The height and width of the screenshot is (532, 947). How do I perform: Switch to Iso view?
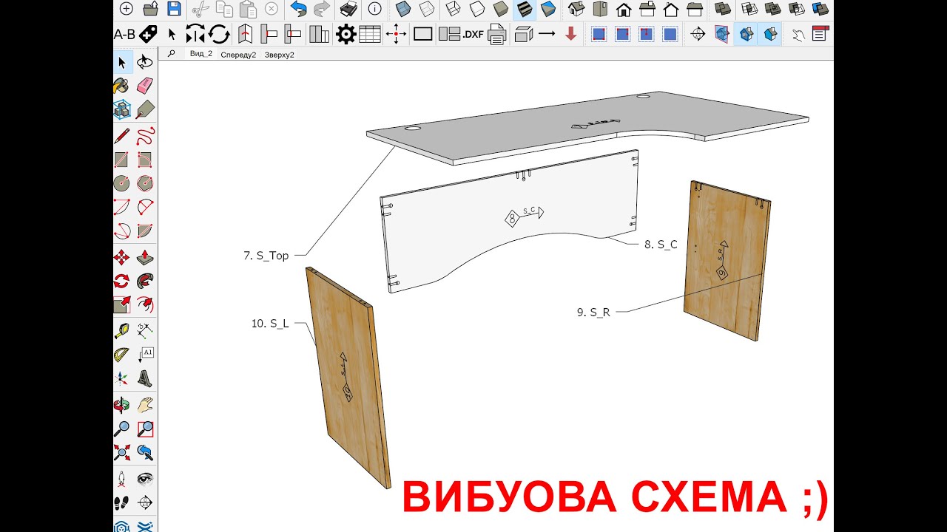[x=576, y=9]
